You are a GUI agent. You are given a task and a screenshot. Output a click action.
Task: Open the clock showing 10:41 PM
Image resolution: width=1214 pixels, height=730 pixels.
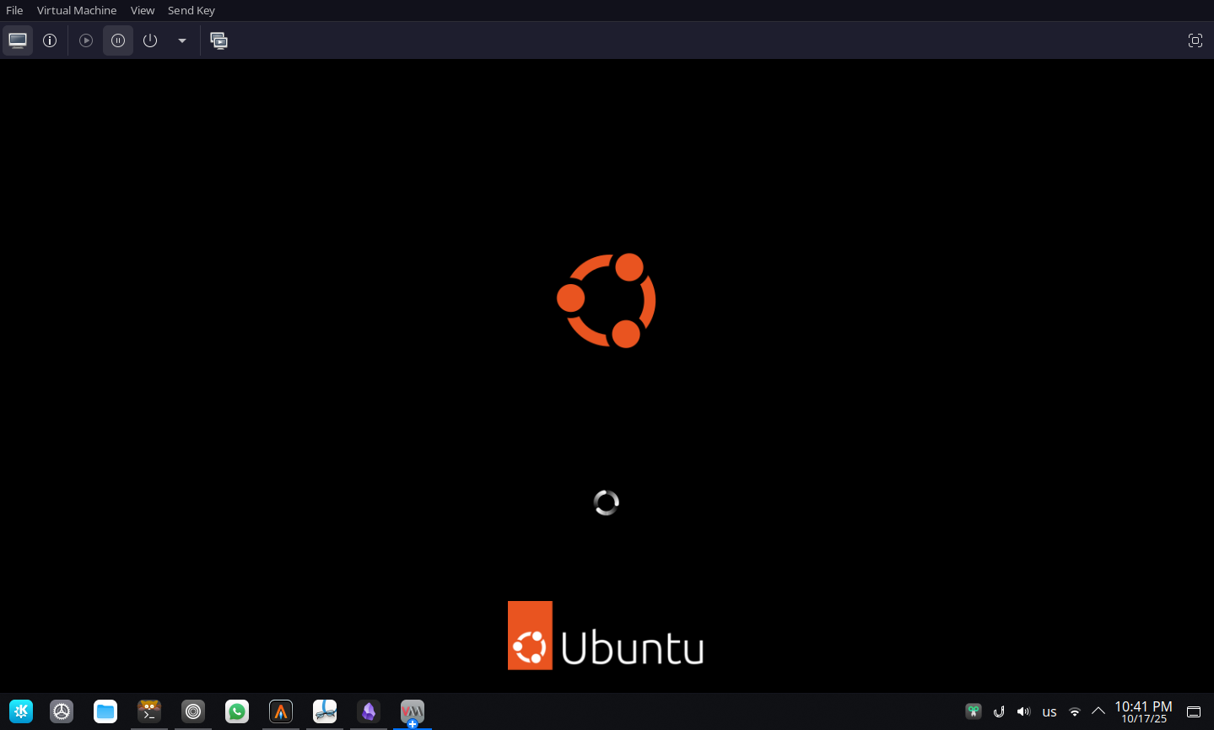(x=1143, y=711)
